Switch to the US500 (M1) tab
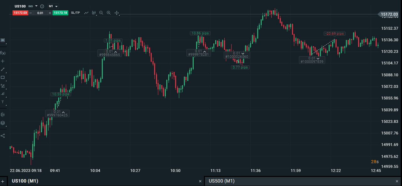The width and height of the screenshot is (402, 186). tap(222, 181)
